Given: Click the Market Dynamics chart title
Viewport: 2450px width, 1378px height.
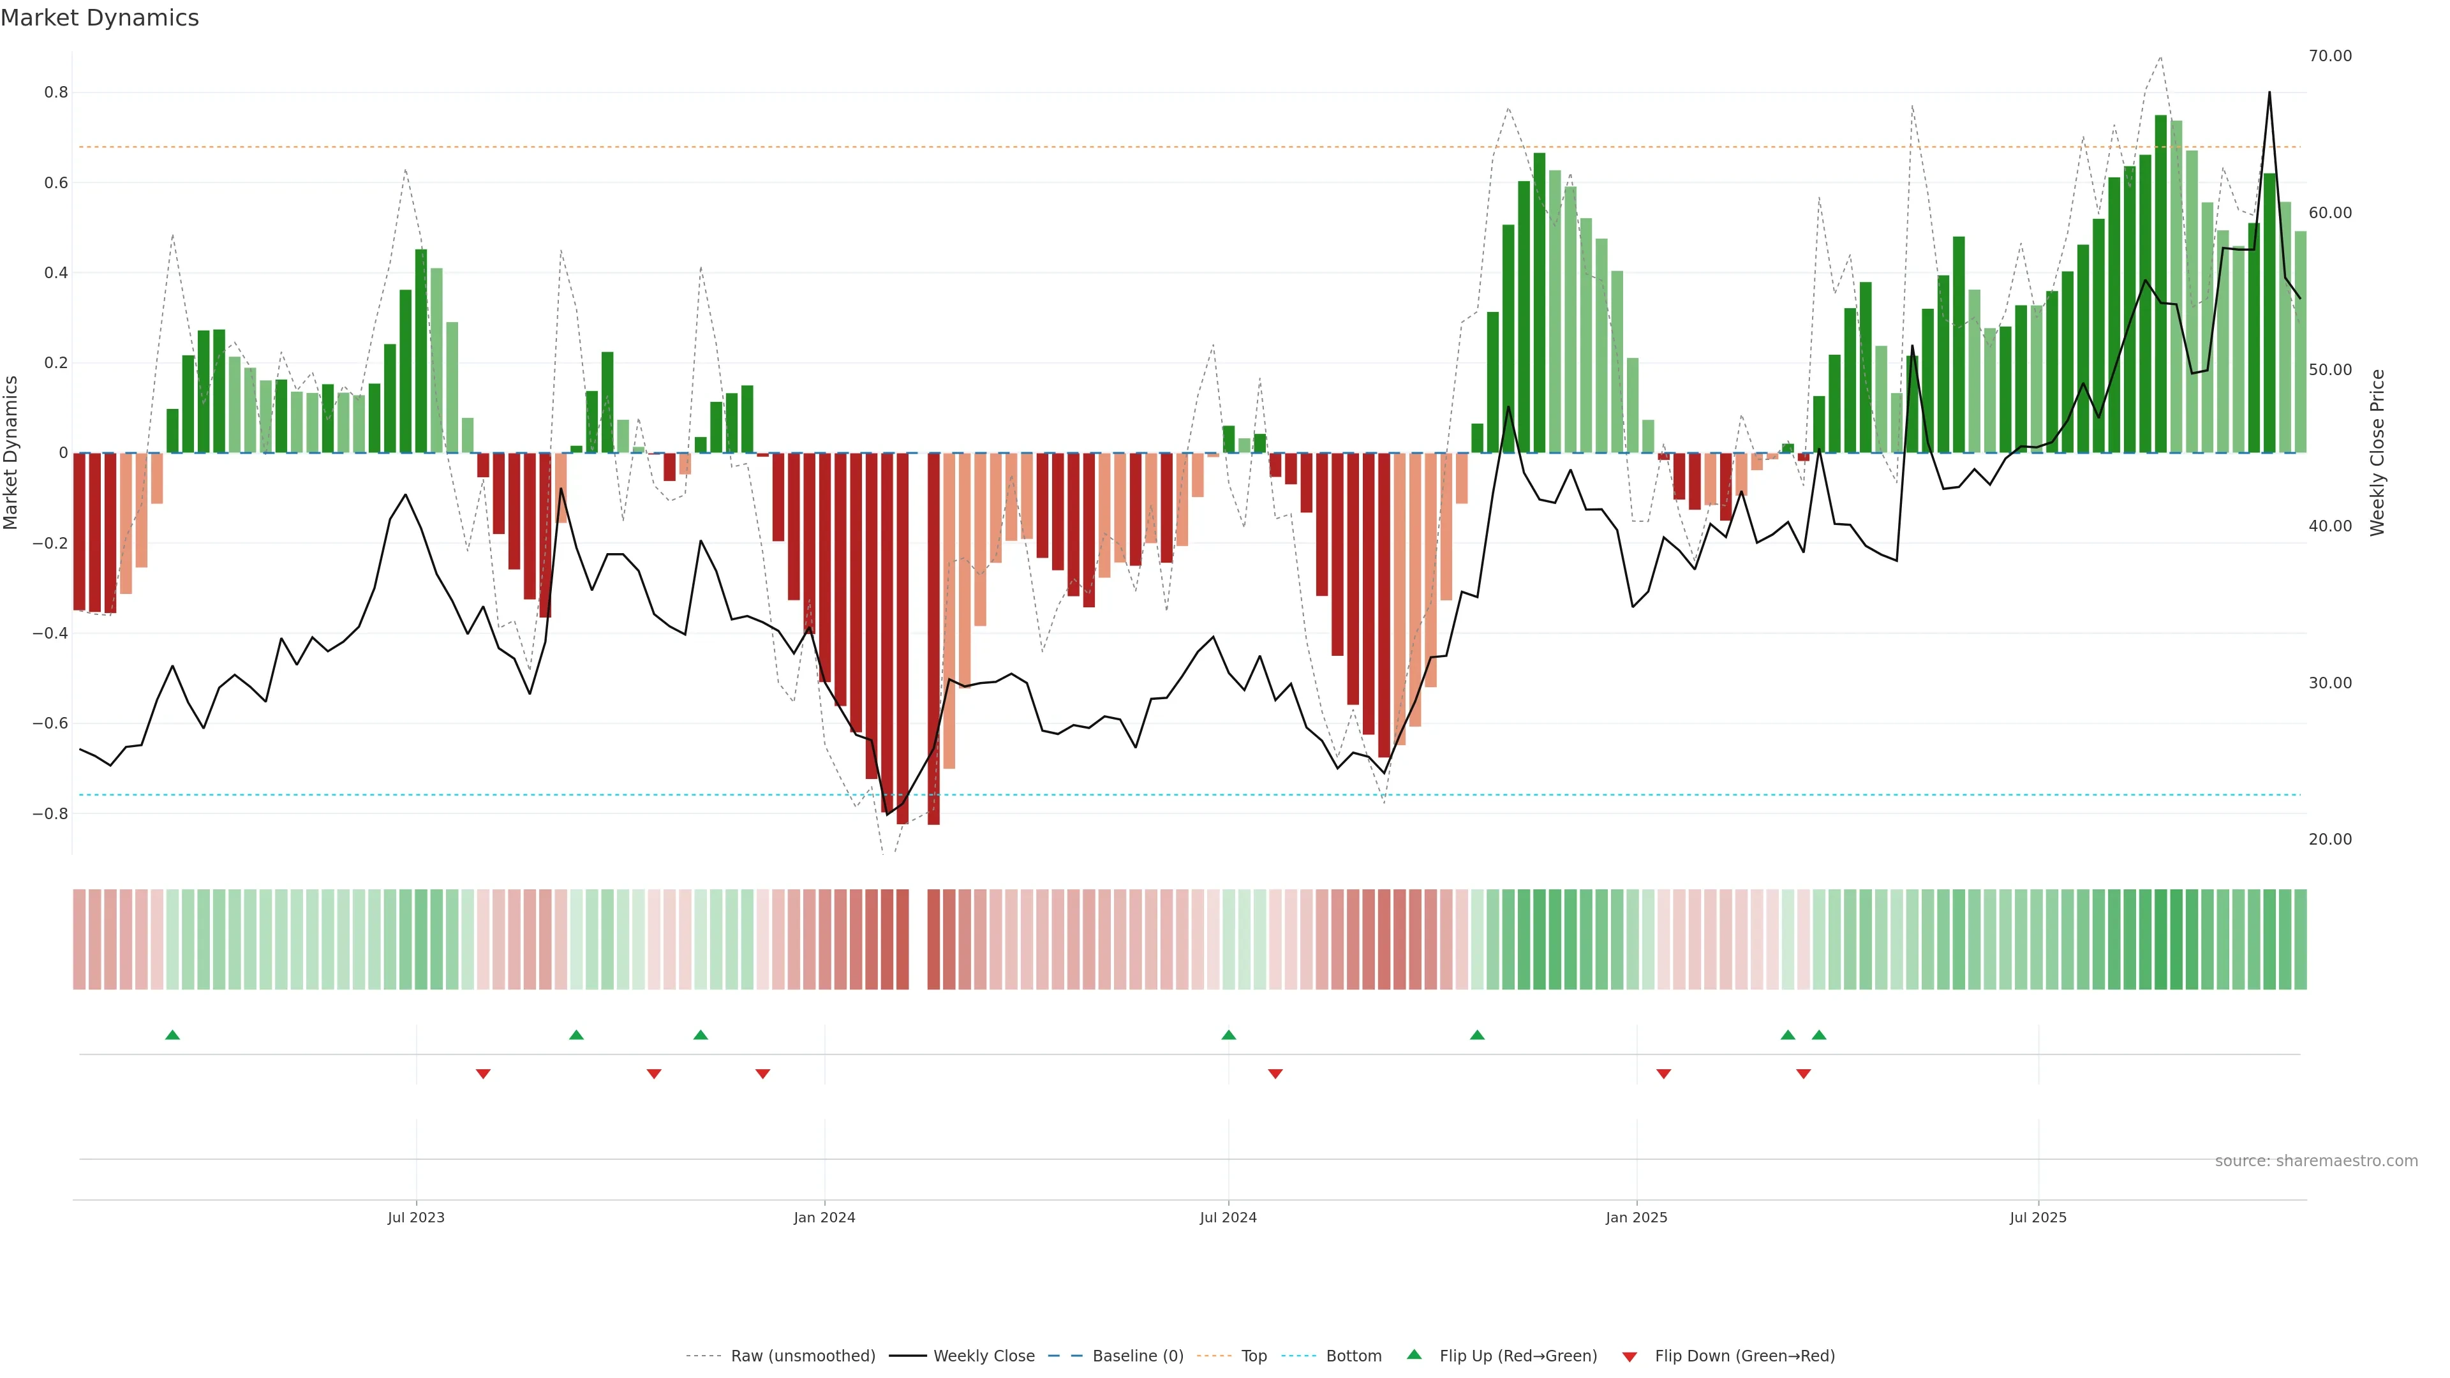Looking at the screenshot, I should (100, 18).
